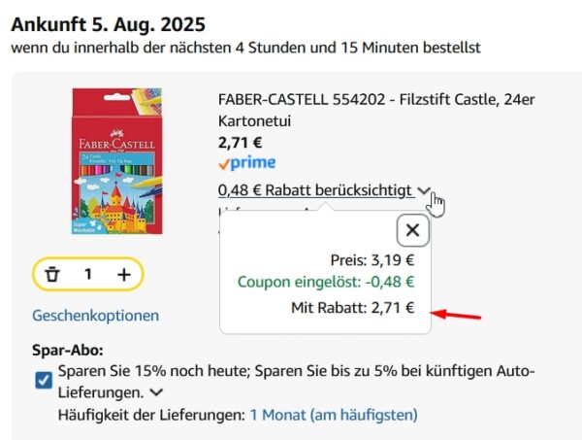Screen dimensions: 582x440
Task: Uncheck the Spar-Abo savings checkbox
Action: click(x=44, y=381)
